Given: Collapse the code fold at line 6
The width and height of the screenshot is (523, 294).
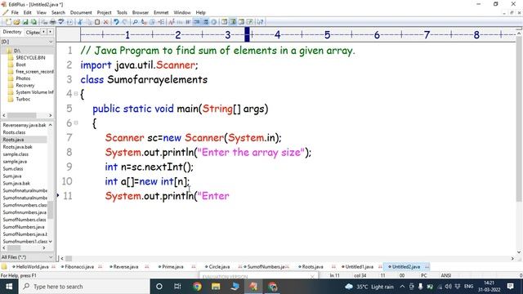Looking at the screenshot, I should pyautogui.click(x=76, y=123).
